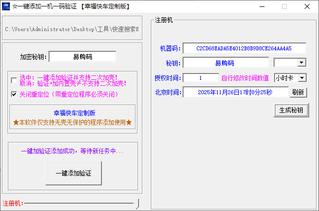319x211 pixels.
Task: Click the 幸福快车定制版 banner button
Action: pyautogui.click(x=72, y=117)
